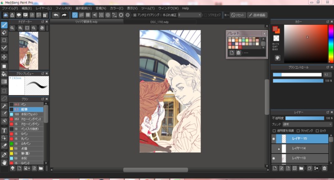Pick the Hand pan tool
This screenshot has width=334, height=180.
pos(4,162)
